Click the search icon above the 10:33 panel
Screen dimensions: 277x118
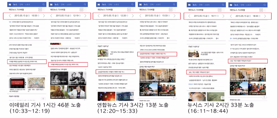point(43,5)
